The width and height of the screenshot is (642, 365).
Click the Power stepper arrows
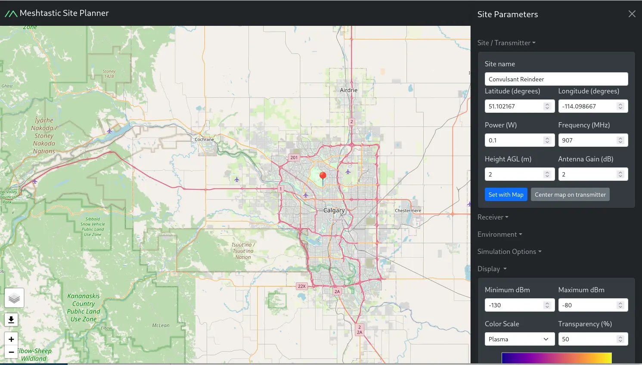tap(547, 140)
